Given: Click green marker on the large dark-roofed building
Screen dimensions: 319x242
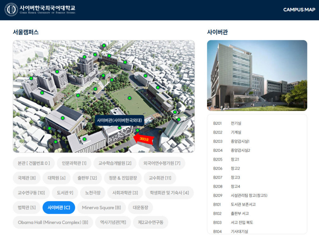Looking at the screenshot, I should click(x=63, y=118).
